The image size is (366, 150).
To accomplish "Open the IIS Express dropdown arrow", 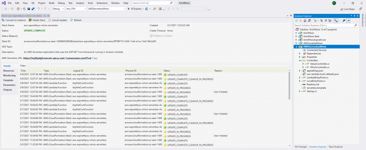I will (143, 9).
